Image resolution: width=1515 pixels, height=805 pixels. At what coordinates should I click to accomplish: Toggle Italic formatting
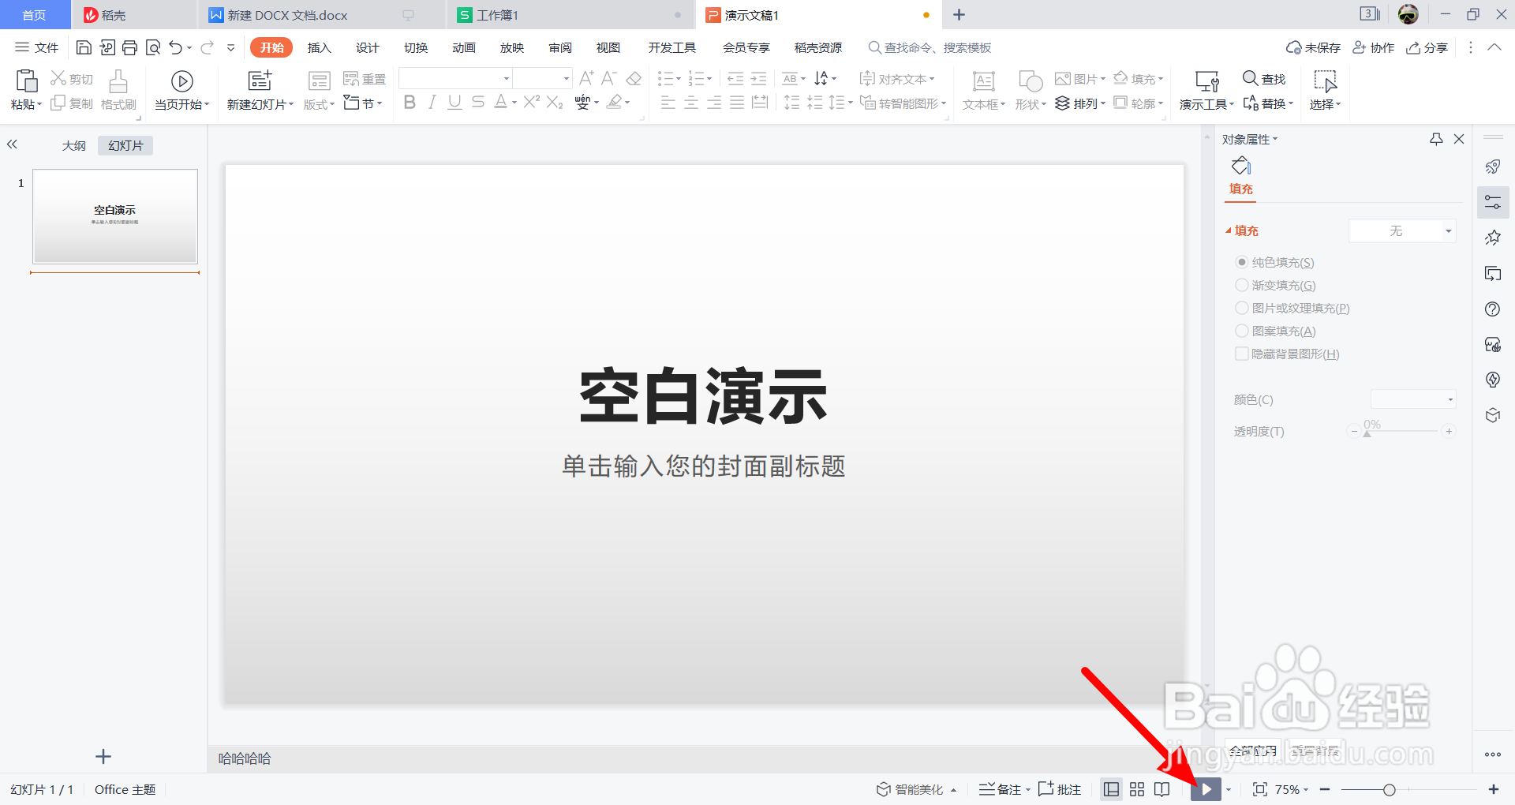click(x=432, y=102)
